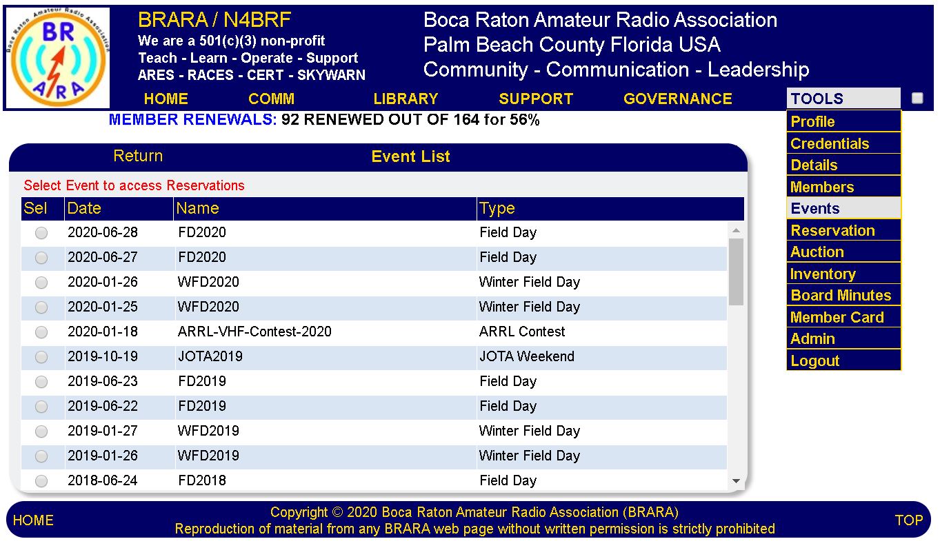Image resolution: width=940 pixels, height=559 pixels.
Task: Click the HOME link in the footer
Action: (33, 520)
